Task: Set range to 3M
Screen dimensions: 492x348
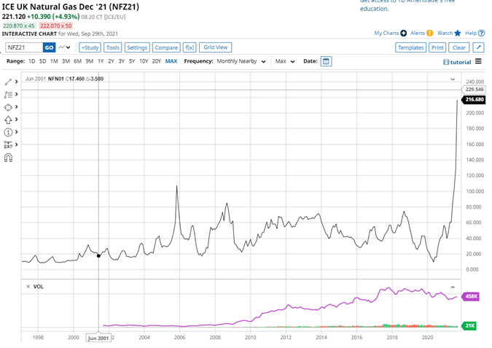Action: coord(66,61)
